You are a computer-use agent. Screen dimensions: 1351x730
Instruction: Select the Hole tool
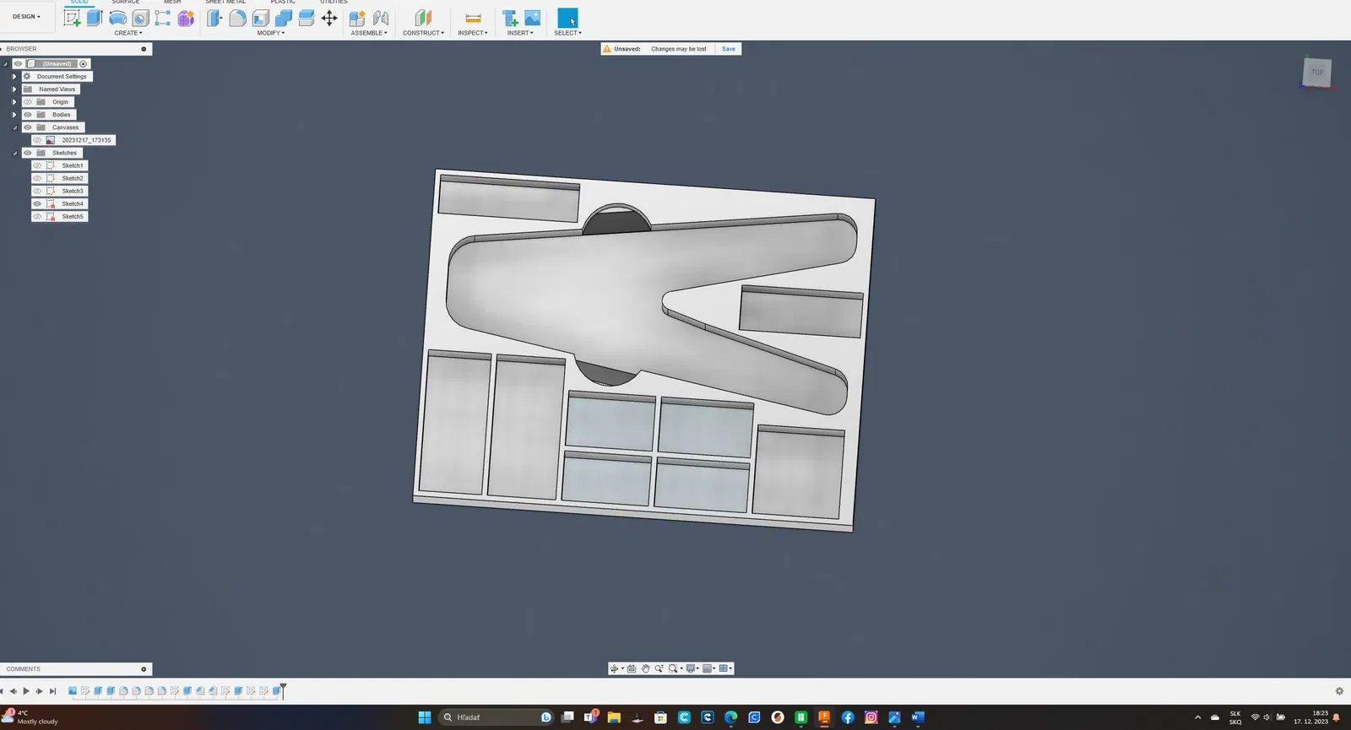tap(140, 18)
